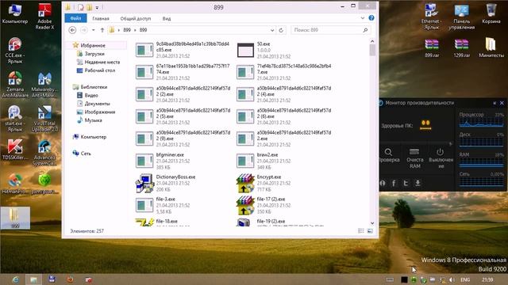Select the 899 folder on the desktop

(x=15, y=218)
